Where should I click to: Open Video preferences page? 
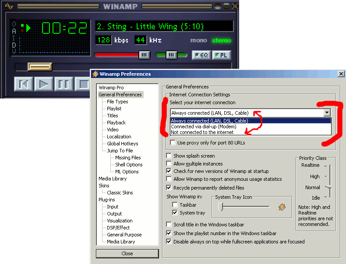click(113, 130)
